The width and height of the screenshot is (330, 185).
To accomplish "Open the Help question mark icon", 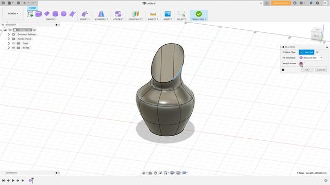I will pos(318,3).
